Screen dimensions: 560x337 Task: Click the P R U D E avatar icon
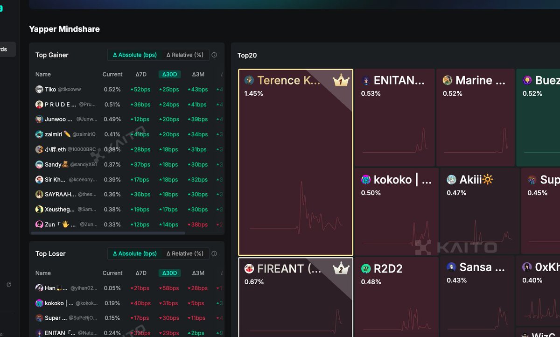(40, 104)
